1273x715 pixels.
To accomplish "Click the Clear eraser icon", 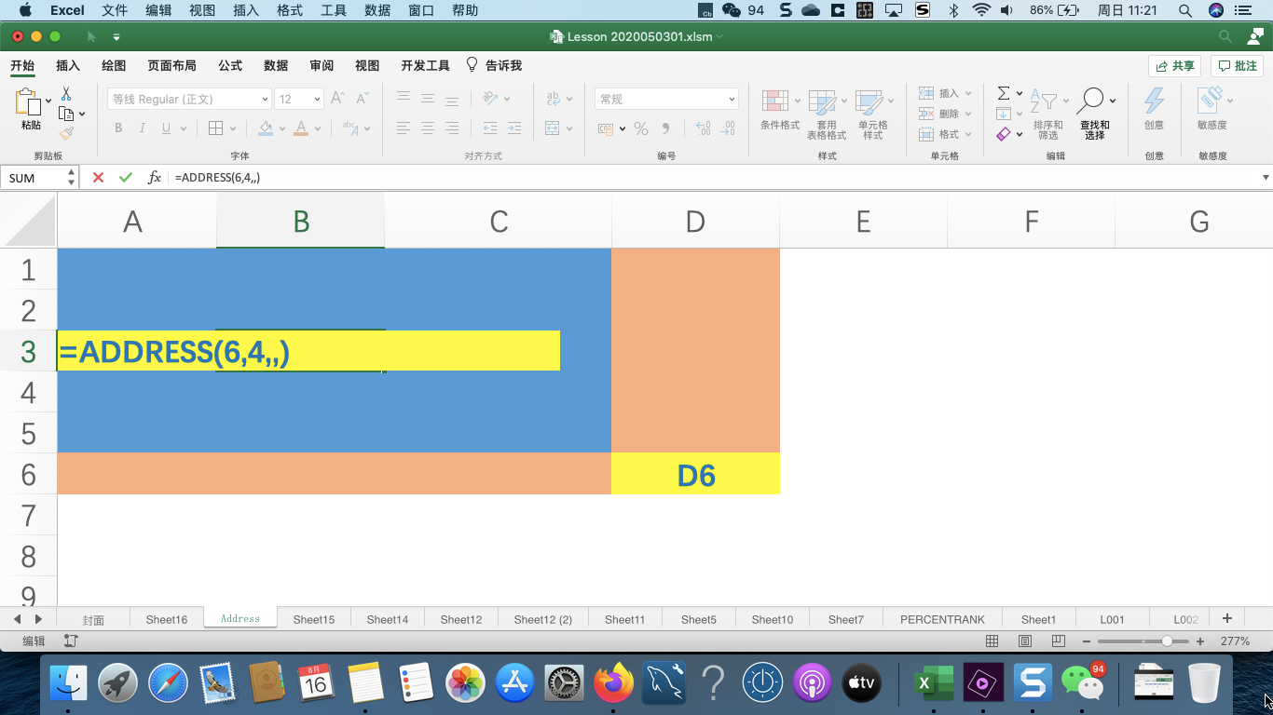I will (1004, 134).
